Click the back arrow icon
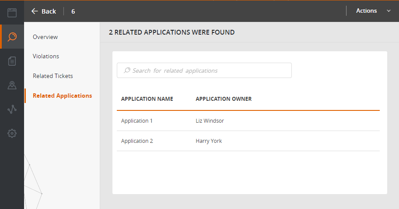Viewport: 399px width, 209px height. (x=35, y=11)
